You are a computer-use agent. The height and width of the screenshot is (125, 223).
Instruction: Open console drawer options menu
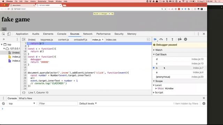coord(3,98)
